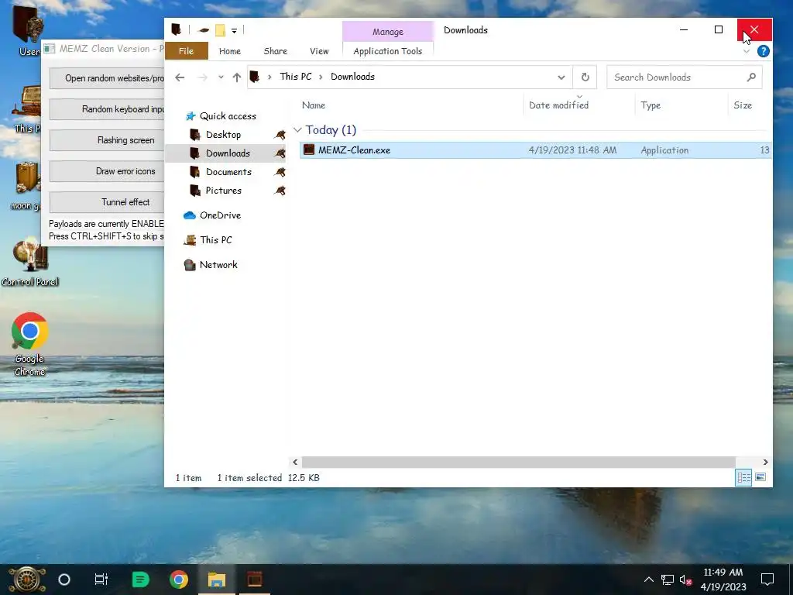Click the muted volume tray icon

click(x=686, y=580)
